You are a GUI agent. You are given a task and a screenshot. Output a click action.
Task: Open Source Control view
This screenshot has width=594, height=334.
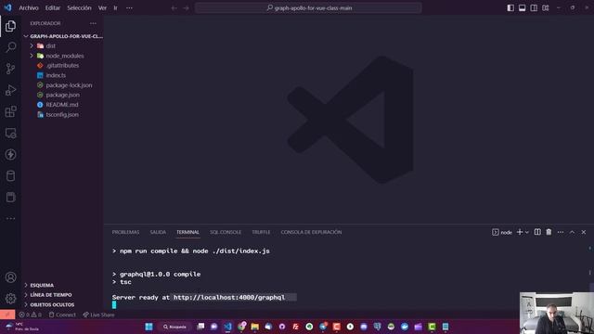10,69
